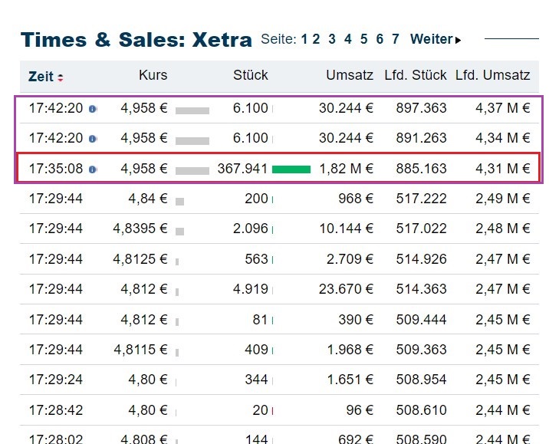Click the Umsatz column header
Image resolution: width=549 pixels, height=444 pixels.
point(350,75)
